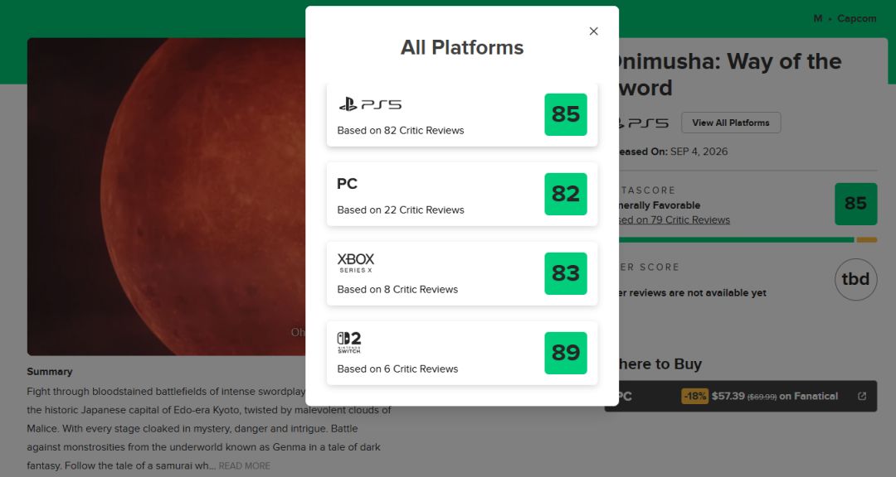Open the PS5 platform score card

(462, 114)
